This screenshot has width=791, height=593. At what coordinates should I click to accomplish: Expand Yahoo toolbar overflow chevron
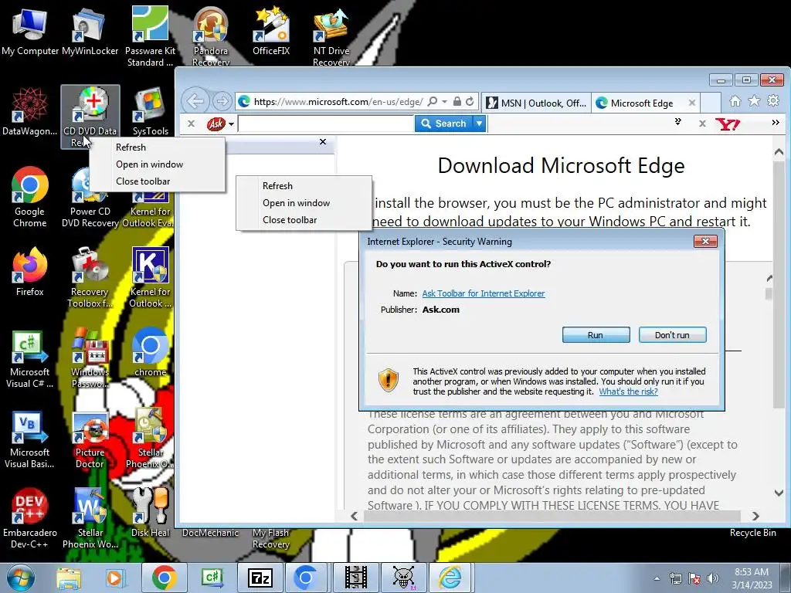click(x=776, y=123)
